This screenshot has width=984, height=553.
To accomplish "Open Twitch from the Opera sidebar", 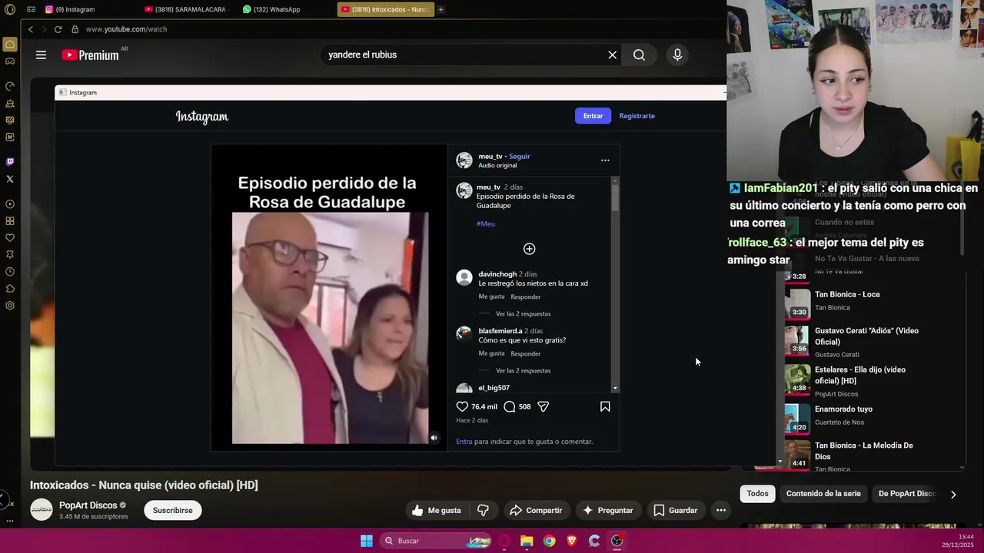I will click(10, 162).
